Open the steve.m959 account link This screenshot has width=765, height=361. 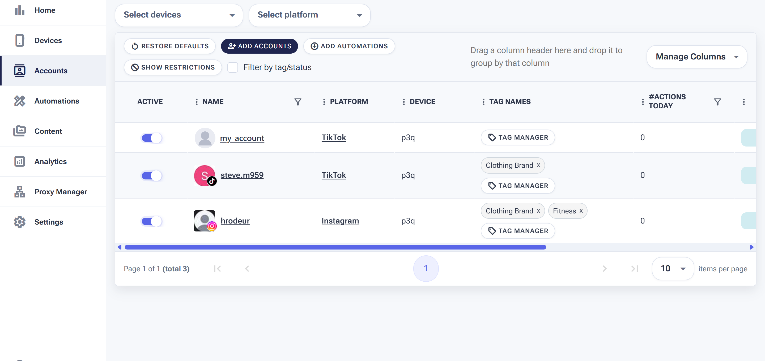(x=242, y=175)
